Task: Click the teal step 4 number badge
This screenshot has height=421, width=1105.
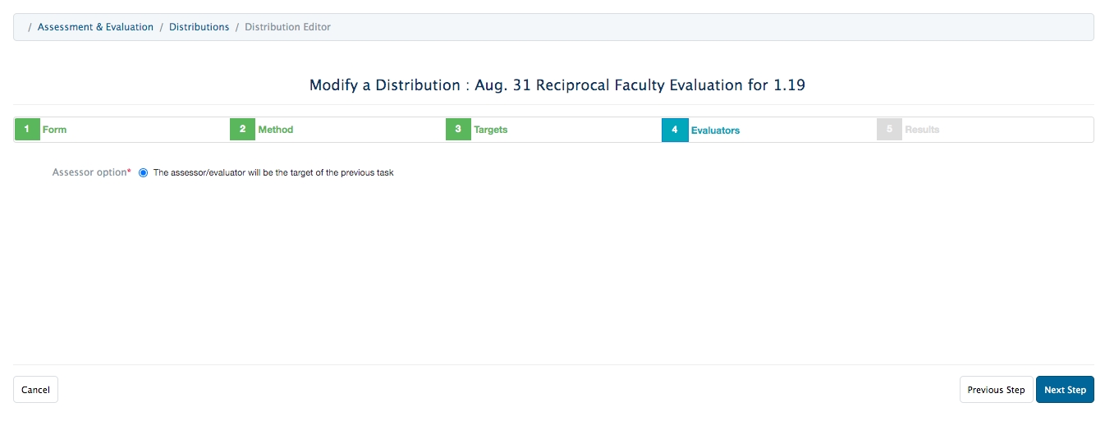Action: pos(674,130)
